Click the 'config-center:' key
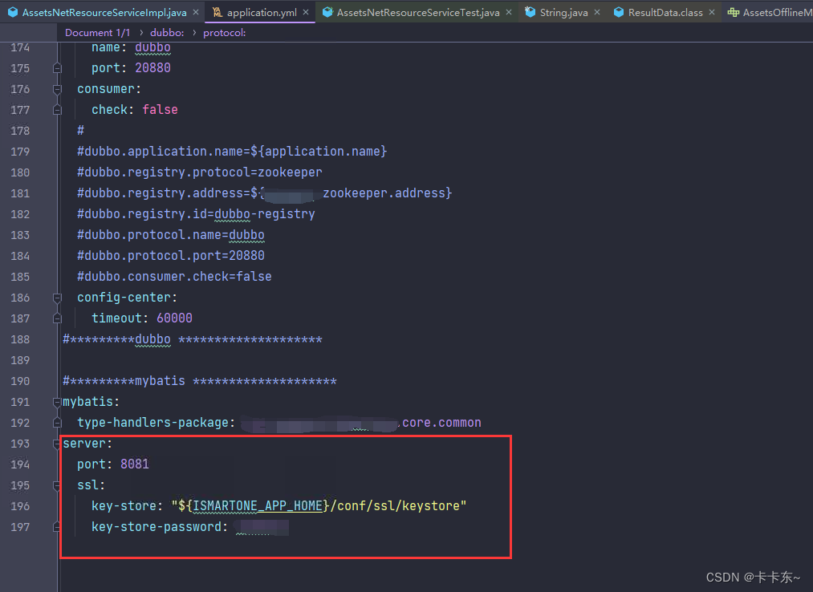This screenshot has width=813, height=592. (127, 297)
